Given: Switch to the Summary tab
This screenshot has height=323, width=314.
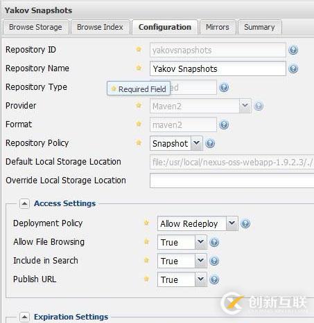Looking at the screenshot, I should pos(259,27).
